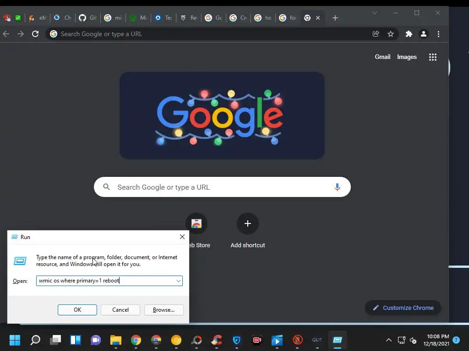
Task: Click magnifier icon in Google search box
Action: pos(106,187)
